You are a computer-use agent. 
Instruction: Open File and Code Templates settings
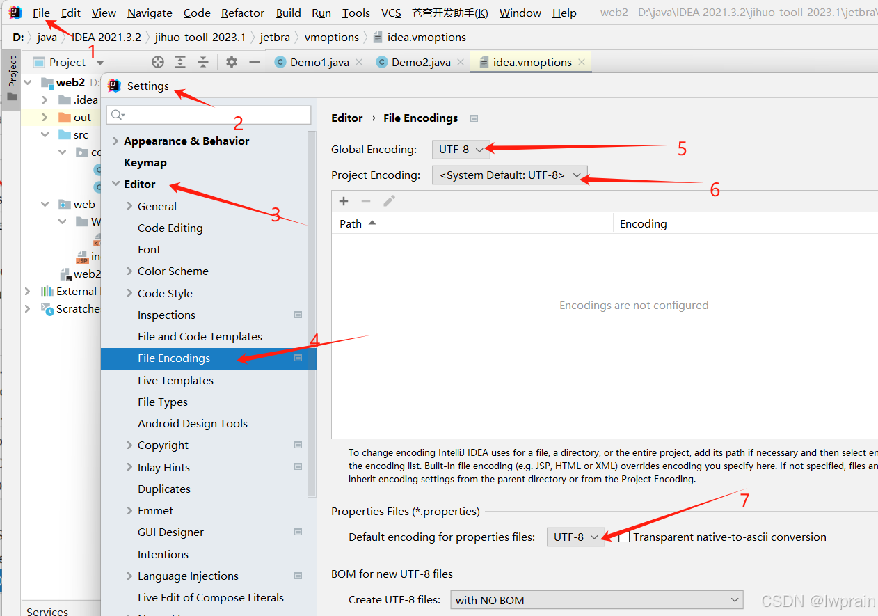click(x=200, y=336)
